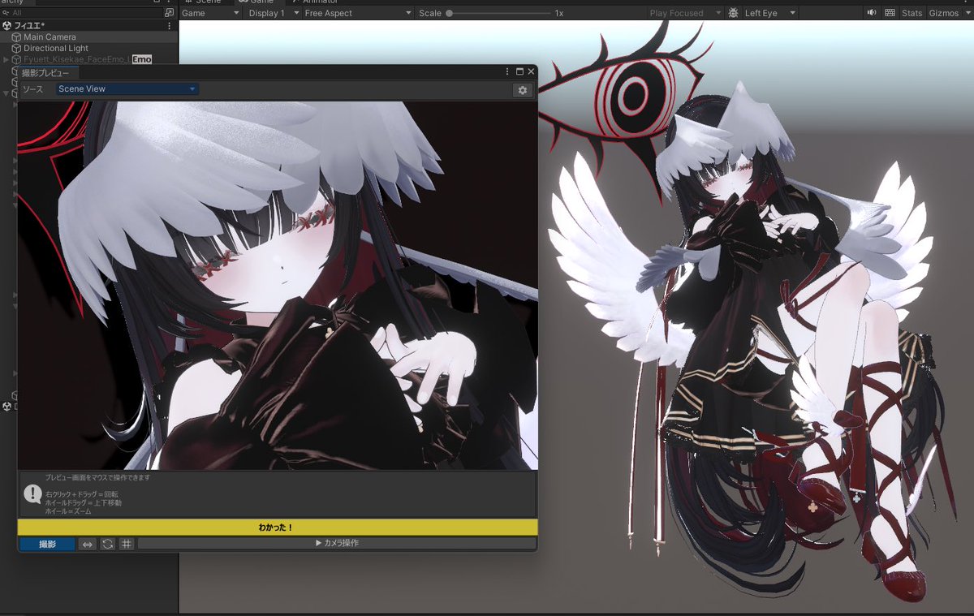Click the Scale label in Game toolbar
The image size is (974, 616).
point(430,13)
